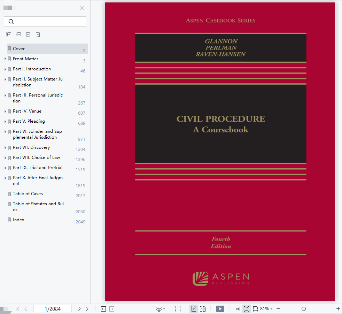
Task: Select Part X. After Final Judgment
Action: pyautogui.click(x=38, y=181)
